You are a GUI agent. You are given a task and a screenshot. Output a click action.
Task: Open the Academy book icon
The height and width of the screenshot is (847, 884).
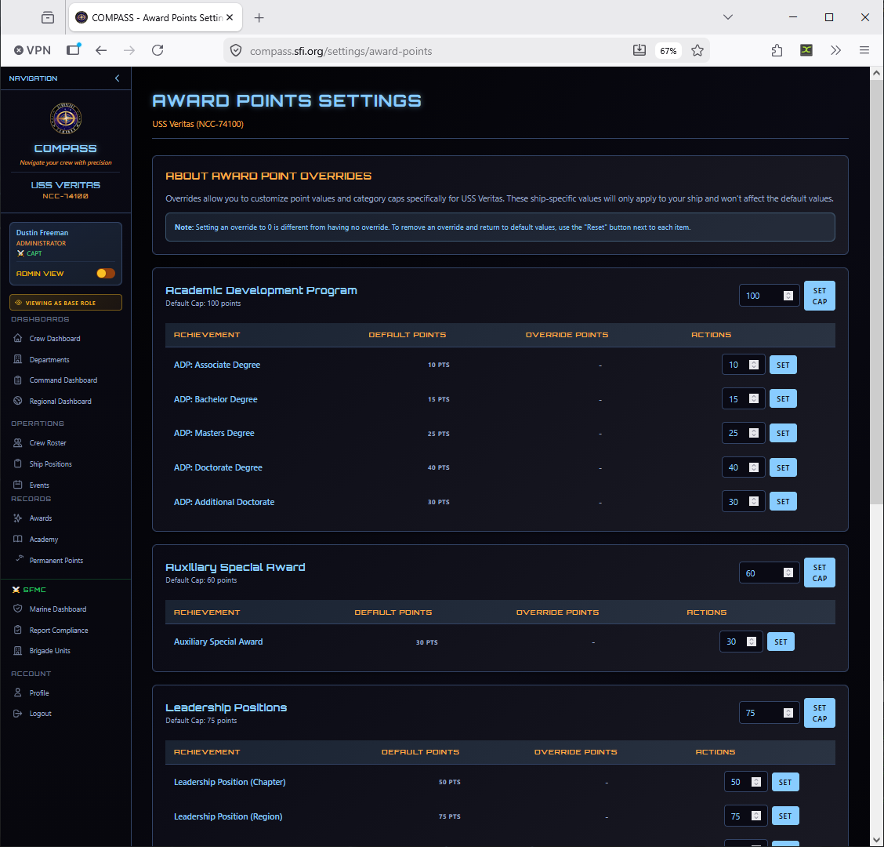[17, 539]
